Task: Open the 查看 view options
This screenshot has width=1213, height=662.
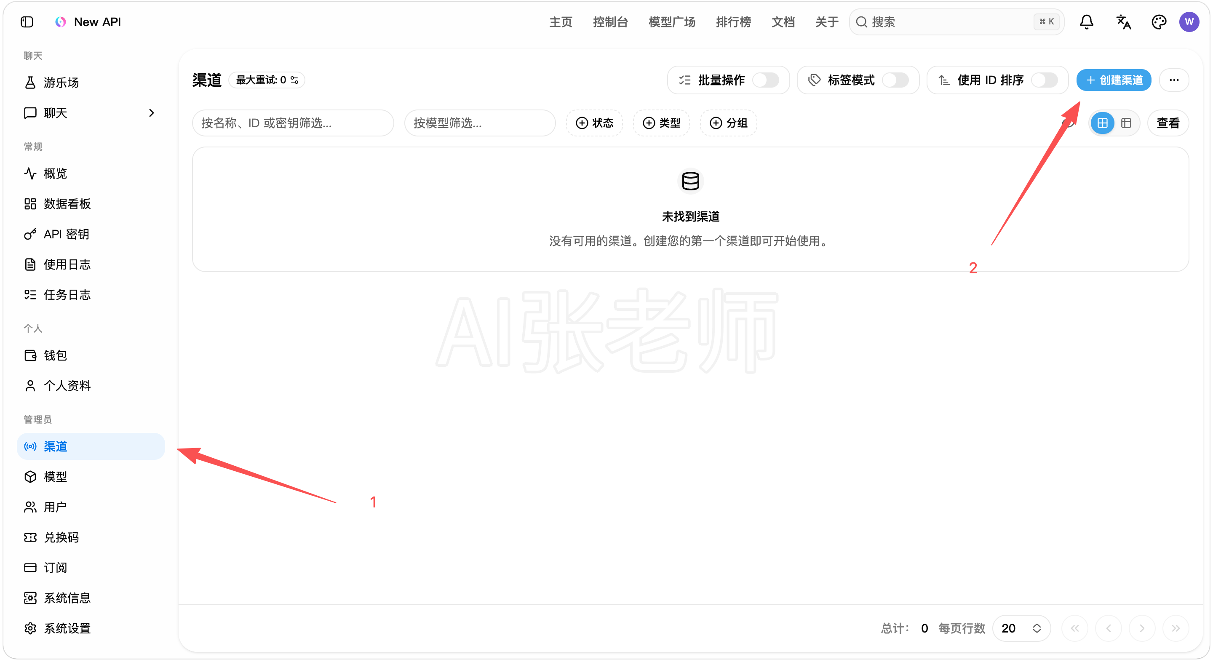Action: [1168, 123]
